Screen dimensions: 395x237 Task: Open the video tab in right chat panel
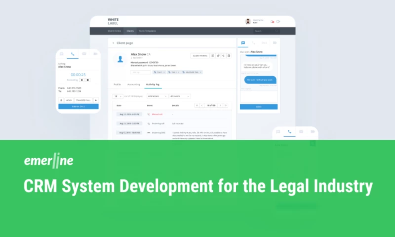click(275, 43)
